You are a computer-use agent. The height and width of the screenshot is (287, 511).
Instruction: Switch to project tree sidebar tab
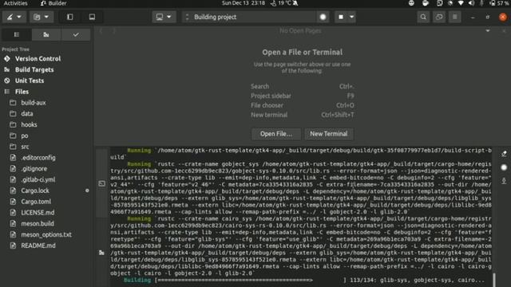click(17, 34)
